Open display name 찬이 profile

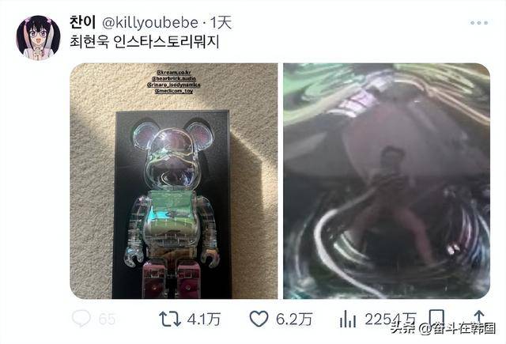point(82,22)
